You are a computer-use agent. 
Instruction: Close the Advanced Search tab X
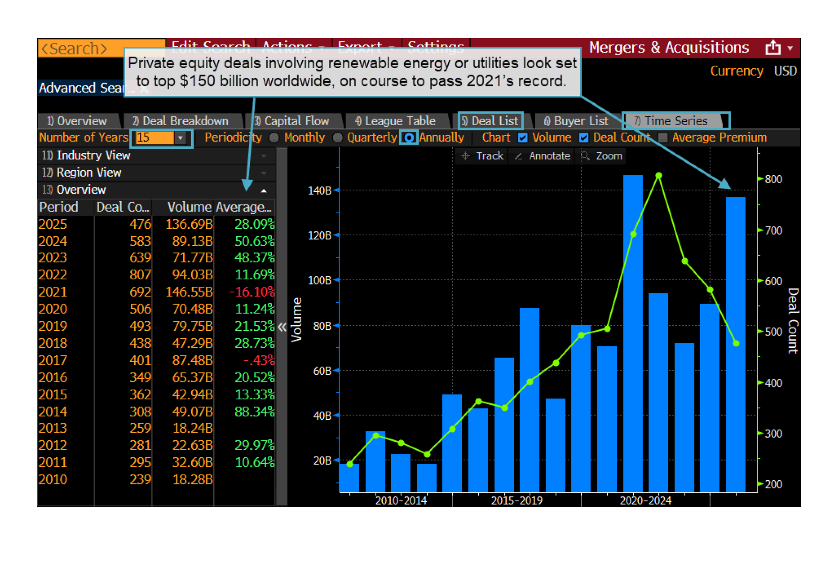[x=145, y=89]
